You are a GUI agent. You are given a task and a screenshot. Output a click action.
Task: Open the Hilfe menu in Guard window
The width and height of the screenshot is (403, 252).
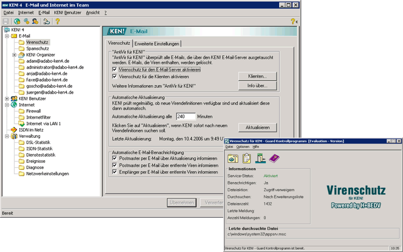(x=256, y=147)
